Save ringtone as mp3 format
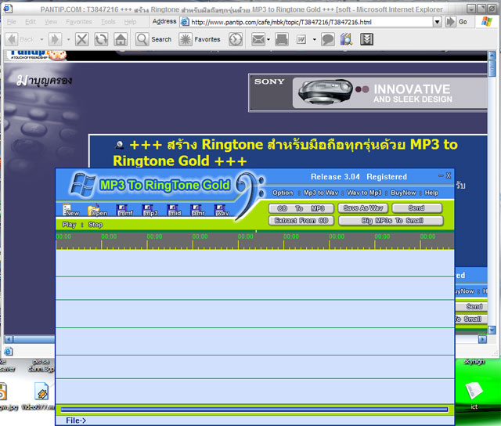 coord(150,211)
